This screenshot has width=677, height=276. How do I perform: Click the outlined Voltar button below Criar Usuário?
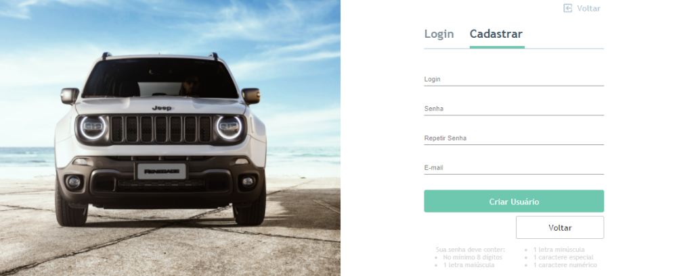point(560,227)
